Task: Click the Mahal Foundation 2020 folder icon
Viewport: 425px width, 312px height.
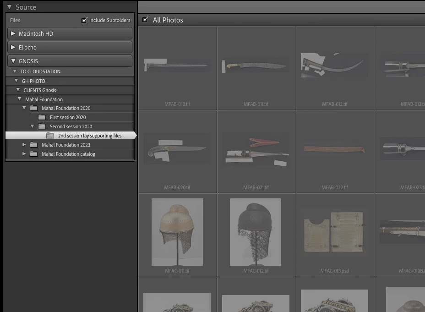Action: (33, 108)
